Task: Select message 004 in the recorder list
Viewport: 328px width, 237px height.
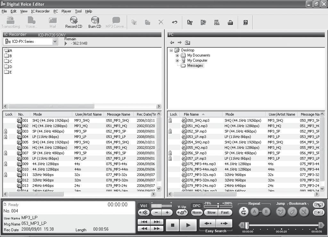Action: [79, 137]
